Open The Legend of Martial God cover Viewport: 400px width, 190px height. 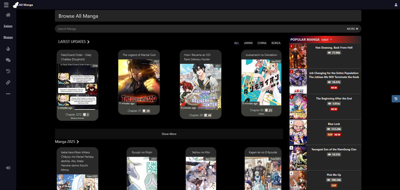click(x=139, y=82)
